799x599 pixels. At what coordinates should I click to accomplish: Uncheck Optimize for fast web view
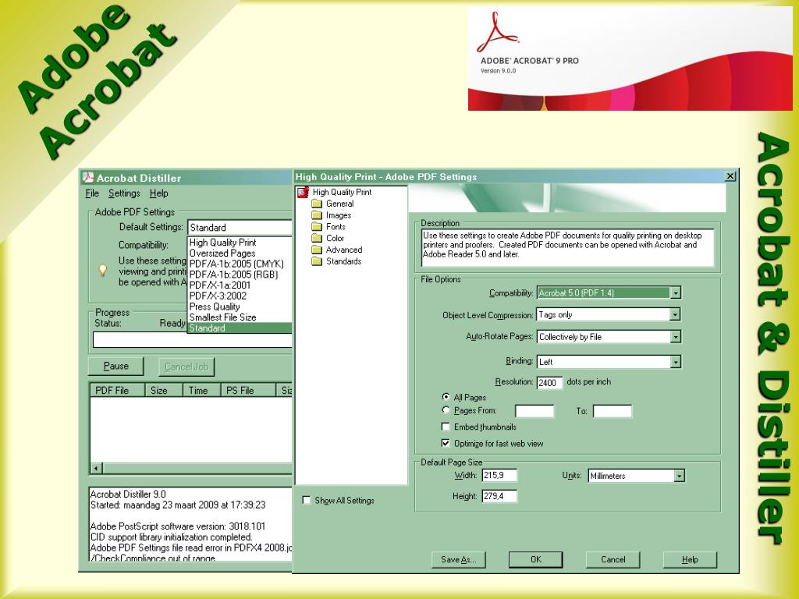(x=446, y=443)
